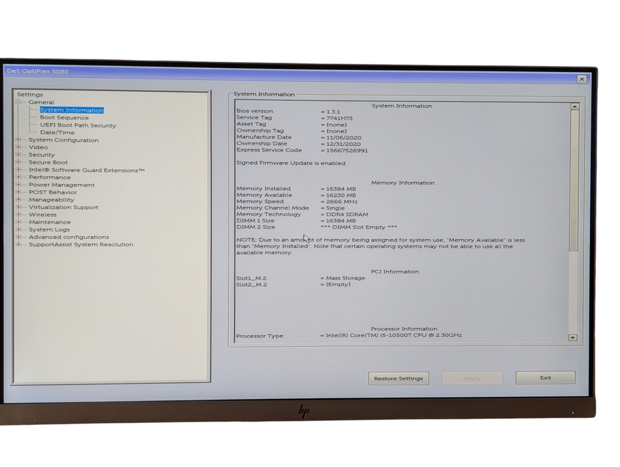
Task: Click the DIMM Slot Empty text
Action: point(359,227)
